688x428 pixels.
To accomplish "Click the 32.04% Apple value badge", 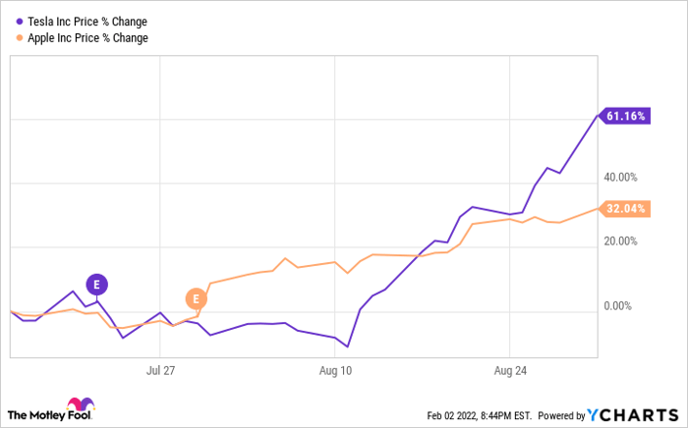I will tap(626, 208).
